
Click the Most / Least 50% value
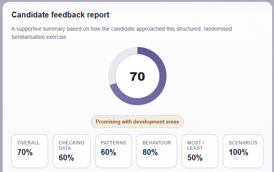click(x=195, y=158)
